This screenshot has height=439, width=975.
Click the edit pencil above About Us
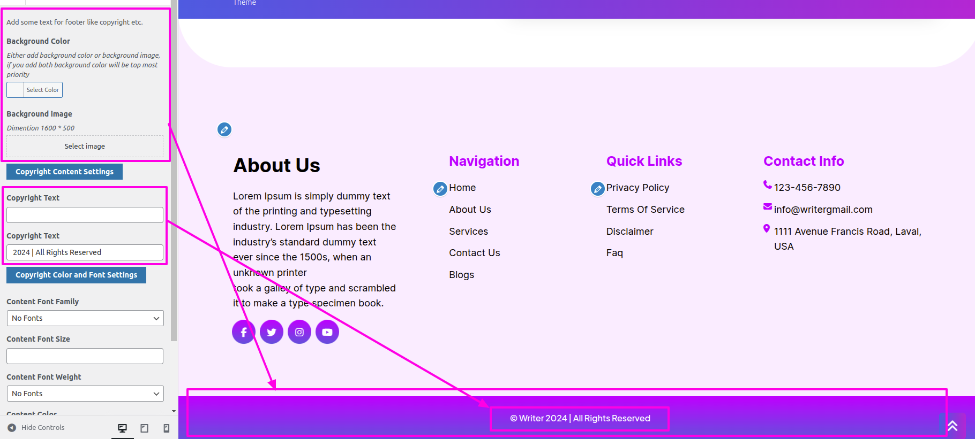click(224, 129)
